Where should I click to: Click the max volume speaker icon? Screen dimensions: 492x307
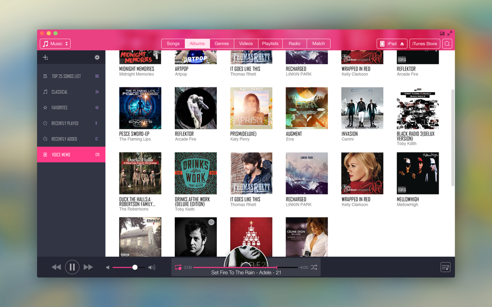pos(152,268)
